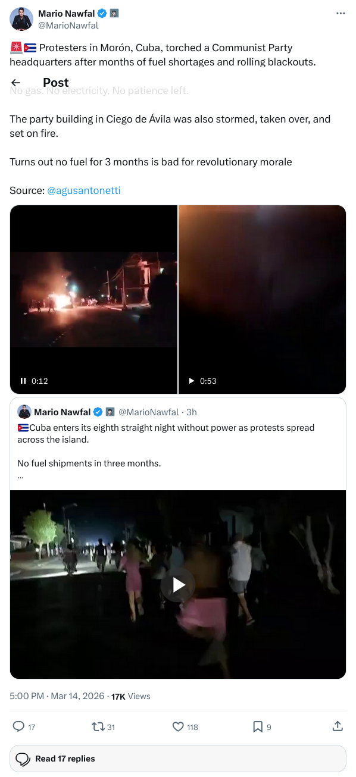356x777 pixels.
Task: Bookmark this post
Action: pos(258,726)
